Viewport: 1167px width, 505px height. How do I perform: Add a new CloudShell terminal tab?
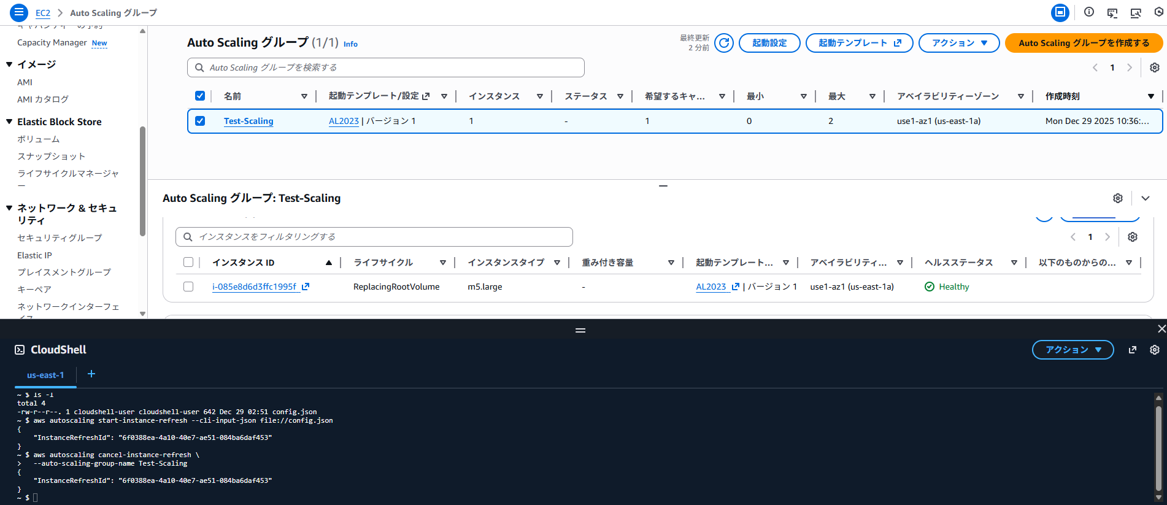91,374
